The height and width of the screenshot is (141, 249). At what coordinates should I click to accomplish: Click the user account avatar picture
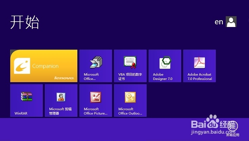point(231,22)
